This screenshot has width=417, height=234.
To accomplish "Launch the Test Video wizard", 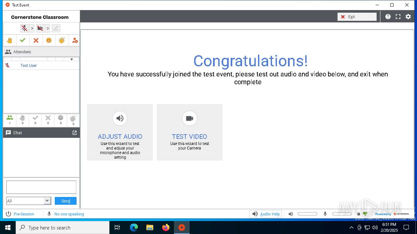I will point(190,132).
